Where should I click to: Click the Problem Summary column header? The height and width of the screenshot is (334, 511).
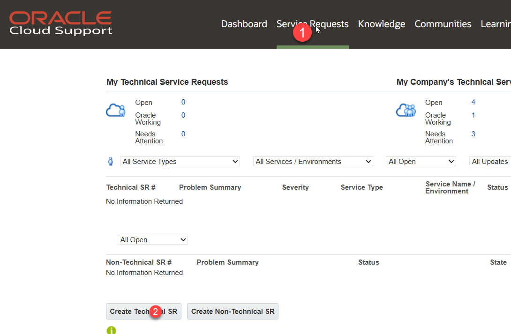coord(210,187)
